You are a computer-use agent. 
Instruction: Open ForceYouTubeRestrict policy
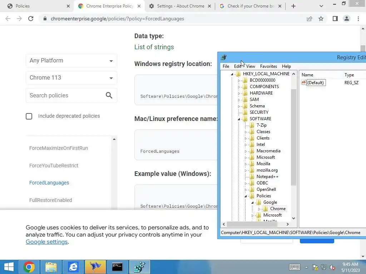[x=54, y=166]
